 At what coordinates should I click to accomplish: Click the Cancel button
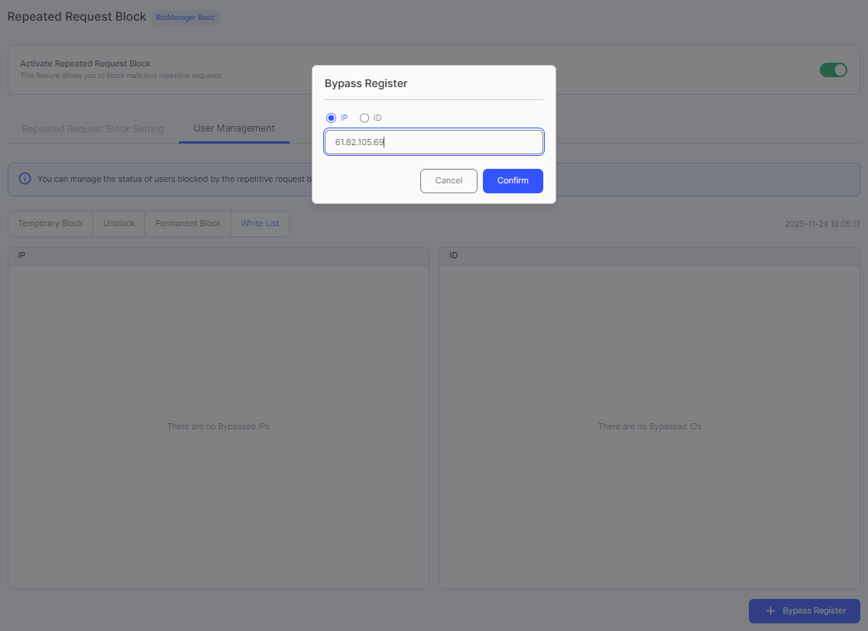(x=449, y=180)
